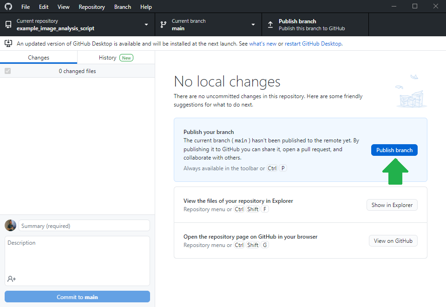Viewport: 446px width, 307px height.
Task: Click the update download icon in the banner
Action: 8,43
